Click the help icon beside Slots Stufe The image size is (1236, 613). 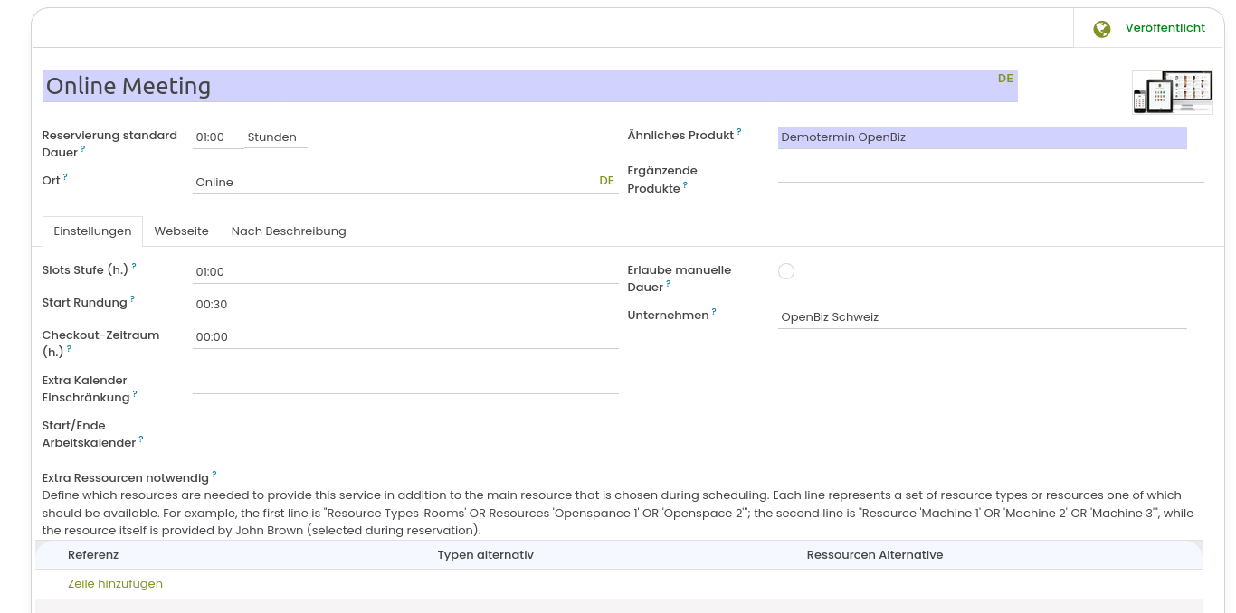[x=134, y=267]
